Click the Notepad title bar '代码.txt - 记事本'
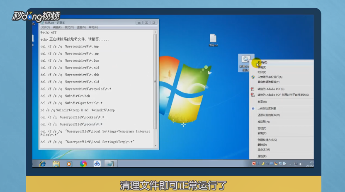 pyautogui.click(x=55, y=23)
